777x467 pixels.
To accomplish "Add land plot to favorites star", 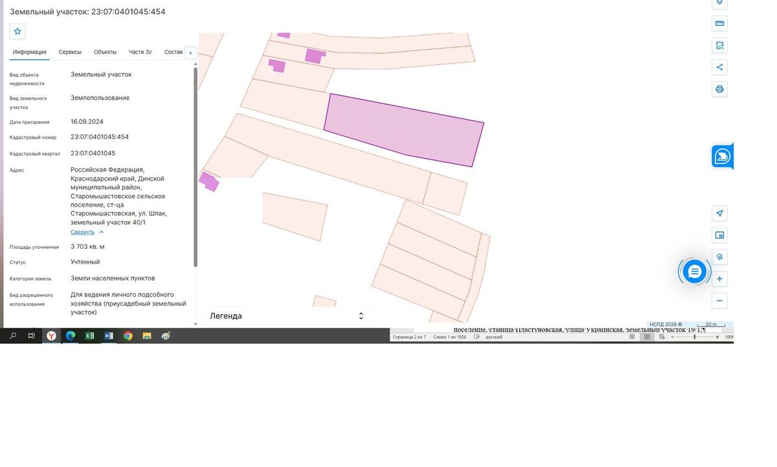I will [17, 31].
